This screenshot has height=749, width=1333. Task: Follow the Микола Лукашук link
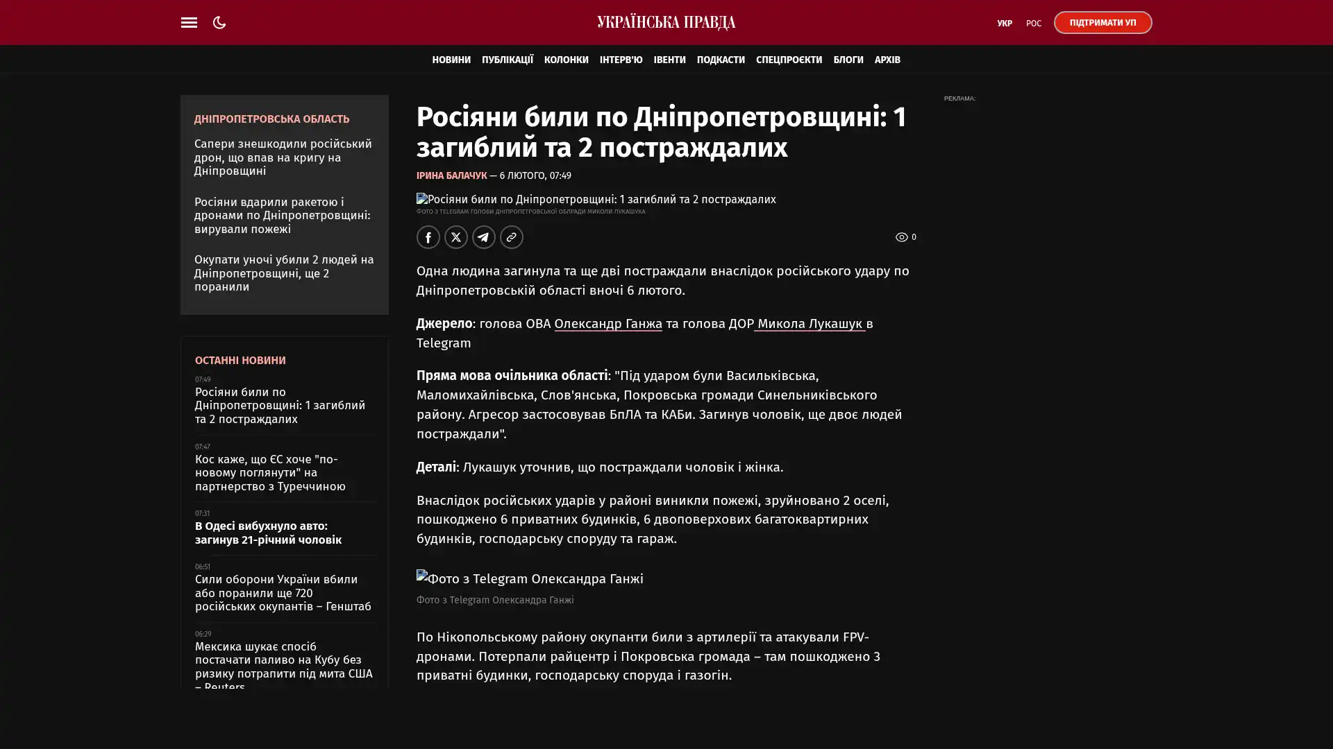(x=809, y=324)
